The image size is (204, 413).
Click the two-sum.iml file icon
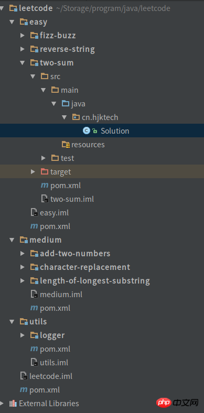45,199
